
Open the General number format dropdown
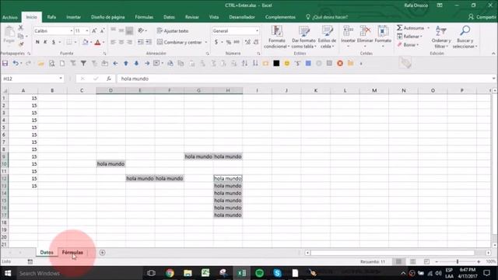coord(257,31)
